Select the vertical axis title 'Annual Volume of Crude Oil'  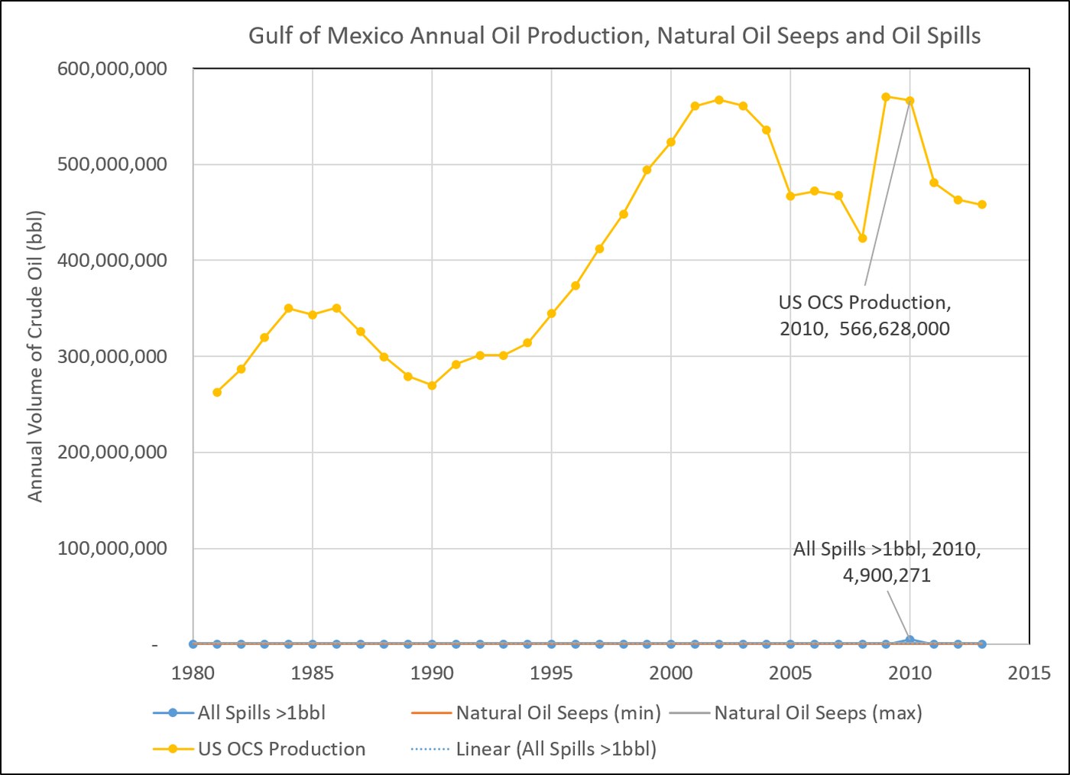click(x=35, y=356)
